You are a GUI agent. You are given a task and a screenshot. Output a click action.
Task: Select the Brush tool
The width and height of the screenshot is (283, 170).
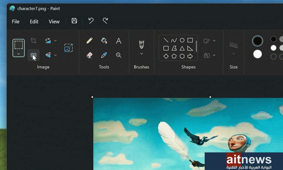click(141, 44)
